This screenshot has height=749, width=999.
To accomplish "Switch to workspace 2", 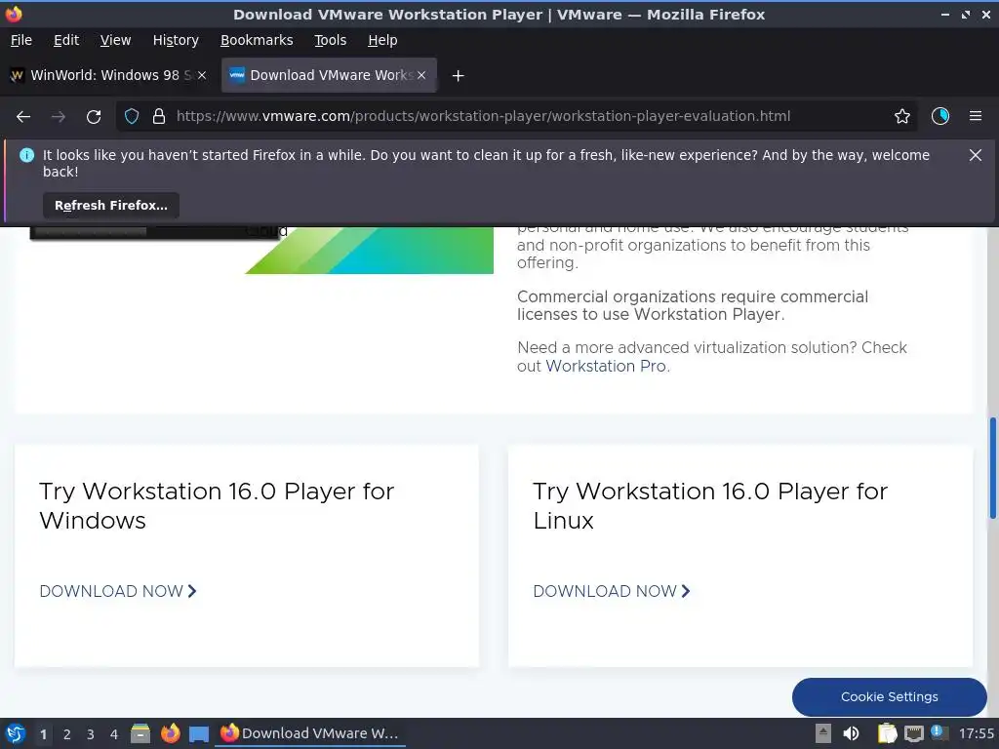I will 67,734.
